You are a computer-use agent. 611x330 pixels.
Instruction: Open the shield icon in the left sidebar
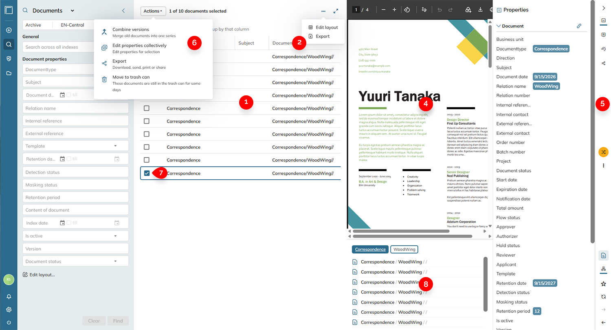click(9, 59)
